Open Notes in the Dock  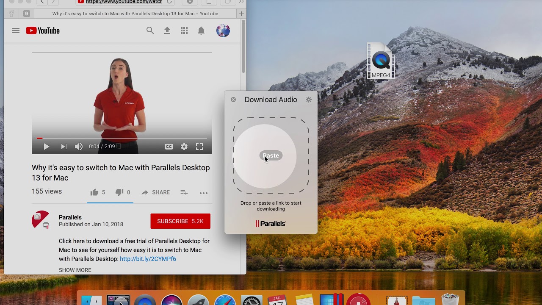pyautogui.click(x=304, y=299)
